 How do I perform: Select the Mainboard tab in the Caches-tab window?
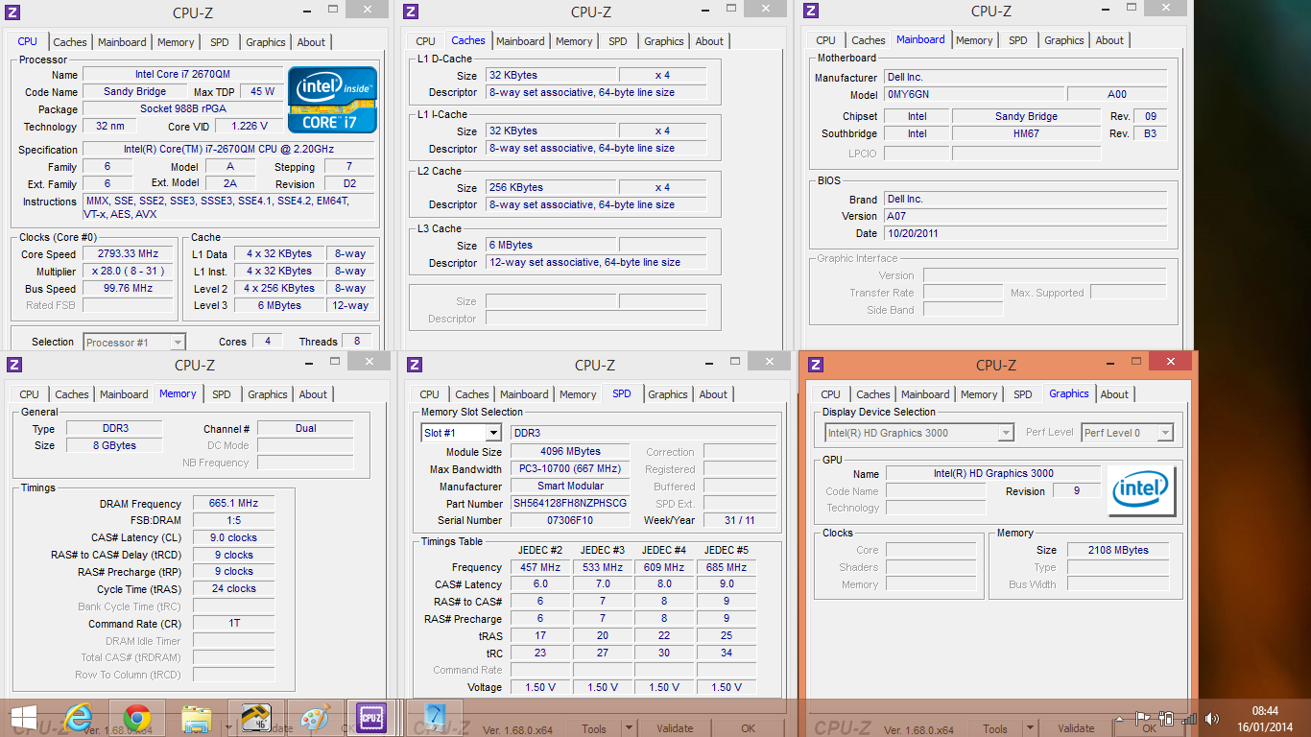[520, 41]
